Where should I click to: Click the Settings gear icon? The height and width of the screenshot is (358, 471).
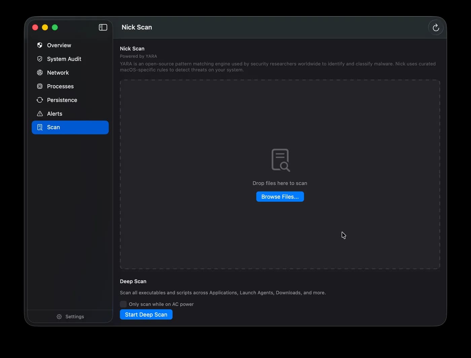tap(59, 317)
